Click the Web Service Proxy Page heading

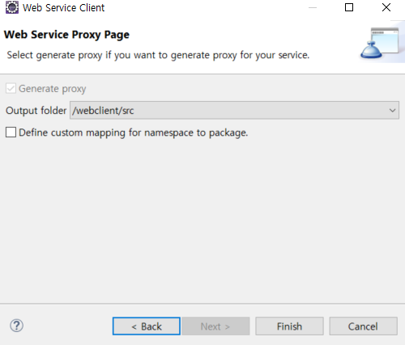click(x=66, y=35)
